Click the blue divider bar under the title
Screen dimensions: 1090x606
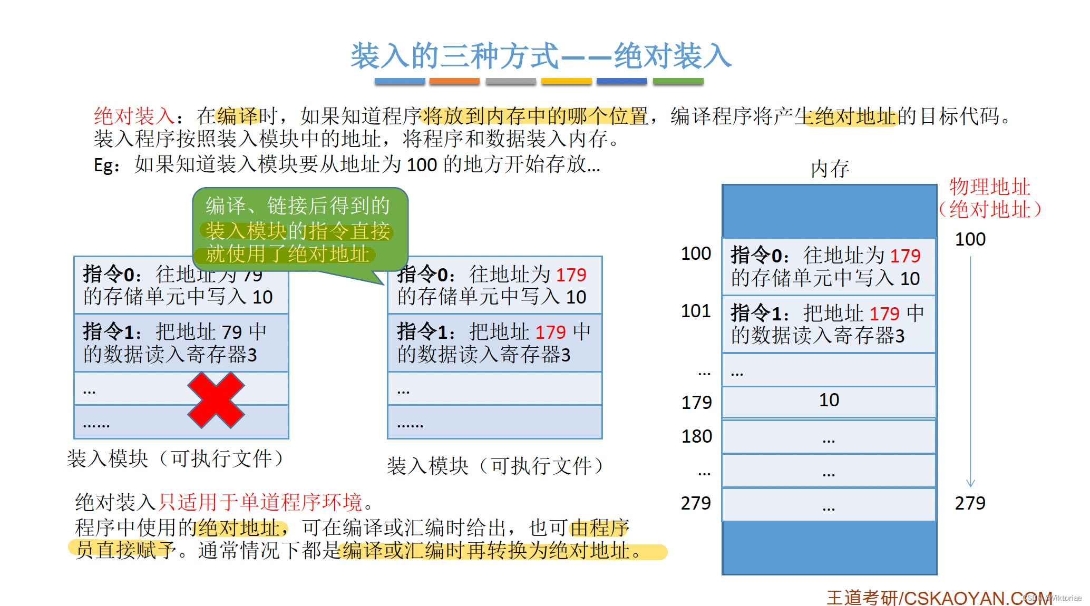[x=401, y=81]
